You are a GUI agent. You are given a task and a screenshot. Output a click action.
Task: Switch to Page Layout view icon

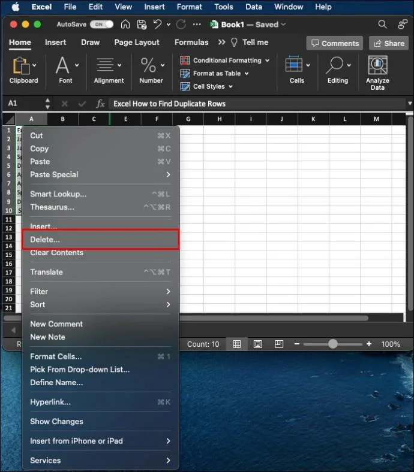tap(258, 344)
